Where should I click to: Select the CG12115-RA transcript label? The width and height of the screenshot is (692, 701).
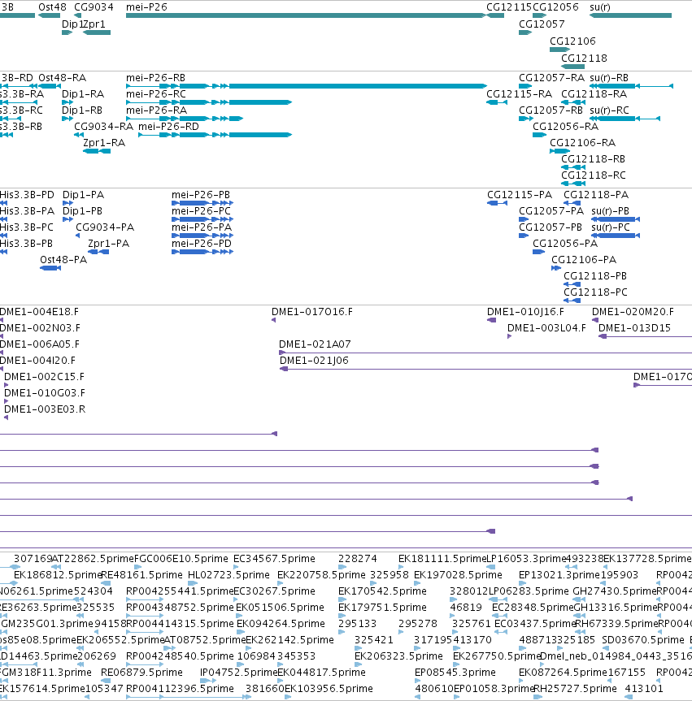pos(520,94)
